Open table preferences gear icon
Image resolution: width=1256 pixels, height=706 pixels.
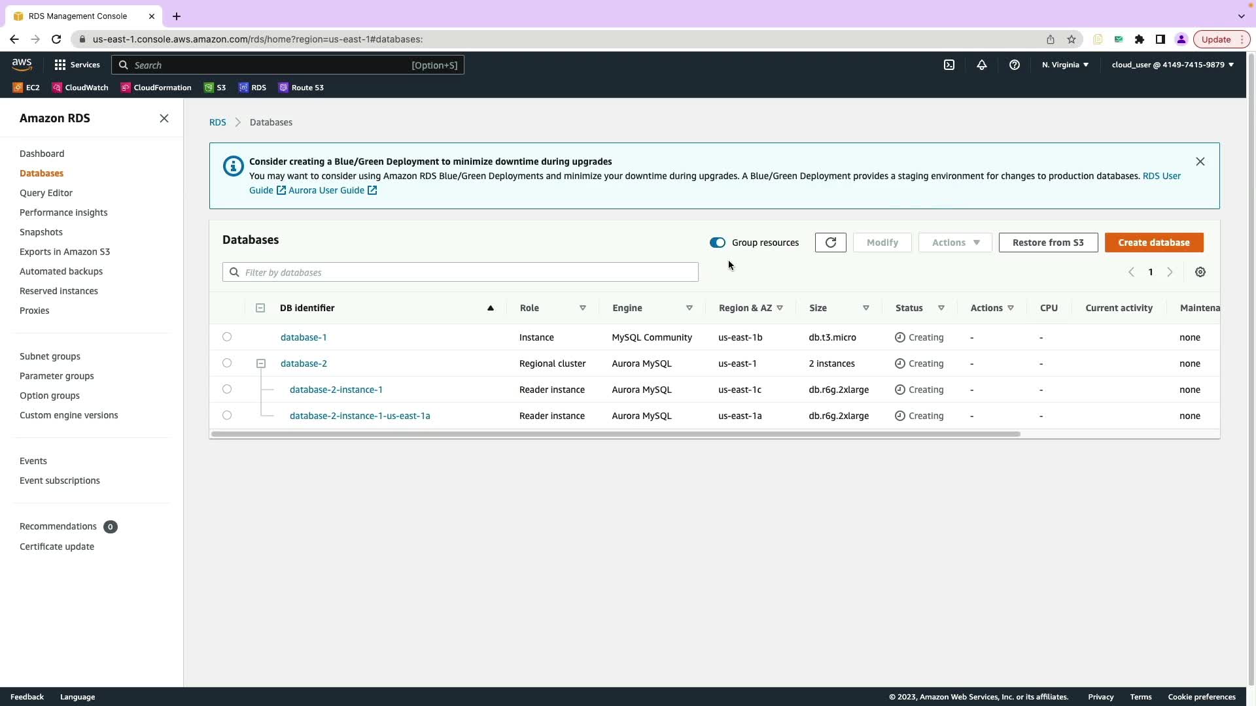pyautogui.click(x=1200, y=272)
